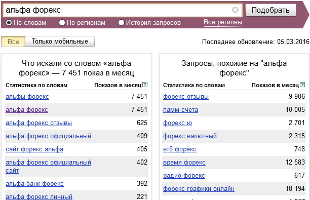Select the По словам radio button

(x=9, y=22)
